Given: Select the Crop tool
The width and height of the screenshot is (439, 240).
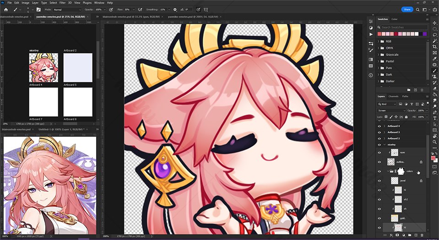Looking at the screenshot, I should click(435, 47).
